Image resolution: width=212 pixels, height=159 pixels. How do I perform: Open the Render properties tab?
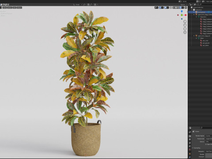point(190,136)
